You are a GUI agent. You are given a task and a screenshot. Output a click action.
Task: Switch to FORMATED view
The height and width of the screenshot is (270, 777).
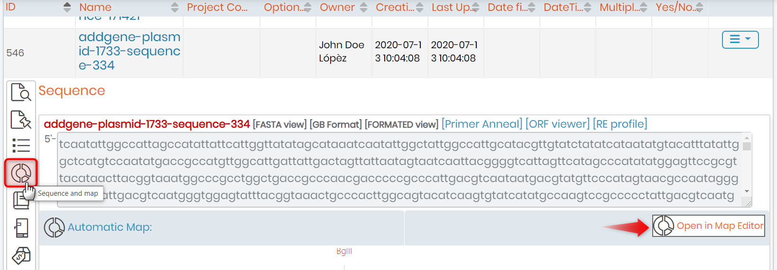pos(402,125)
